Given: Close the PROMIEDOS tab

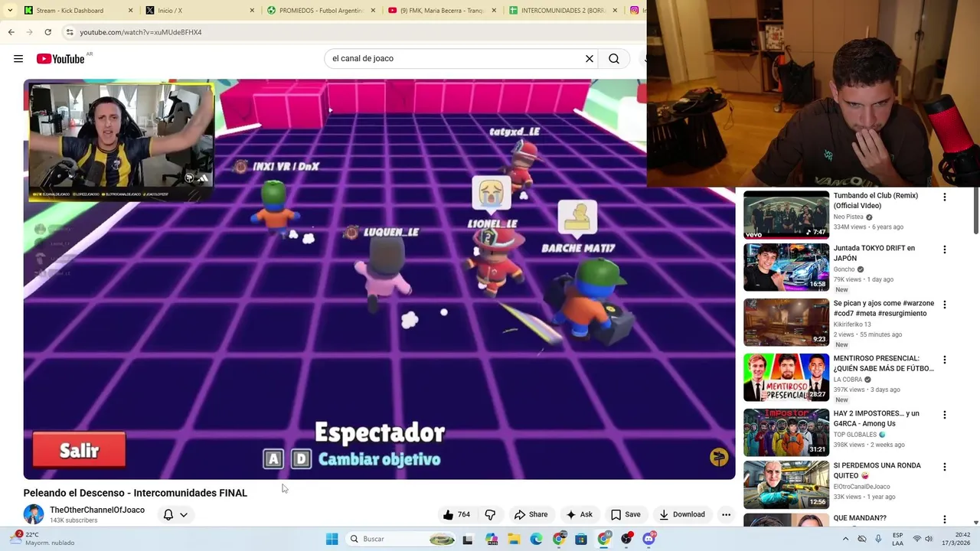Looking at the screenshot, I should click(372, 11).
